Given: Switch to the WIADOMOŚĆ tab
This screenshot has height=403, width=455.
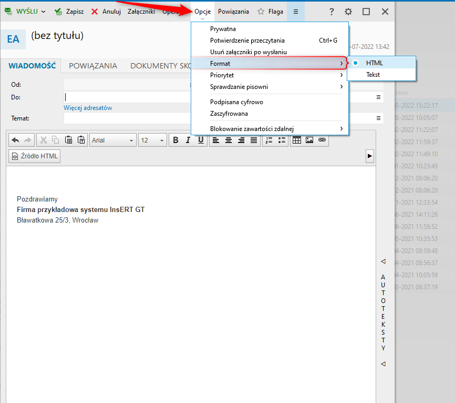Looking at the screenshot, I should tap(32, 66).
